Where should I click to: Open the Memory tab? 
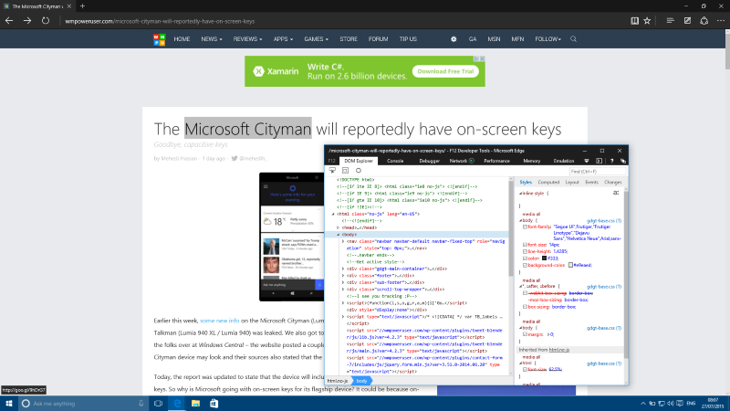click(x=532, y=161)
